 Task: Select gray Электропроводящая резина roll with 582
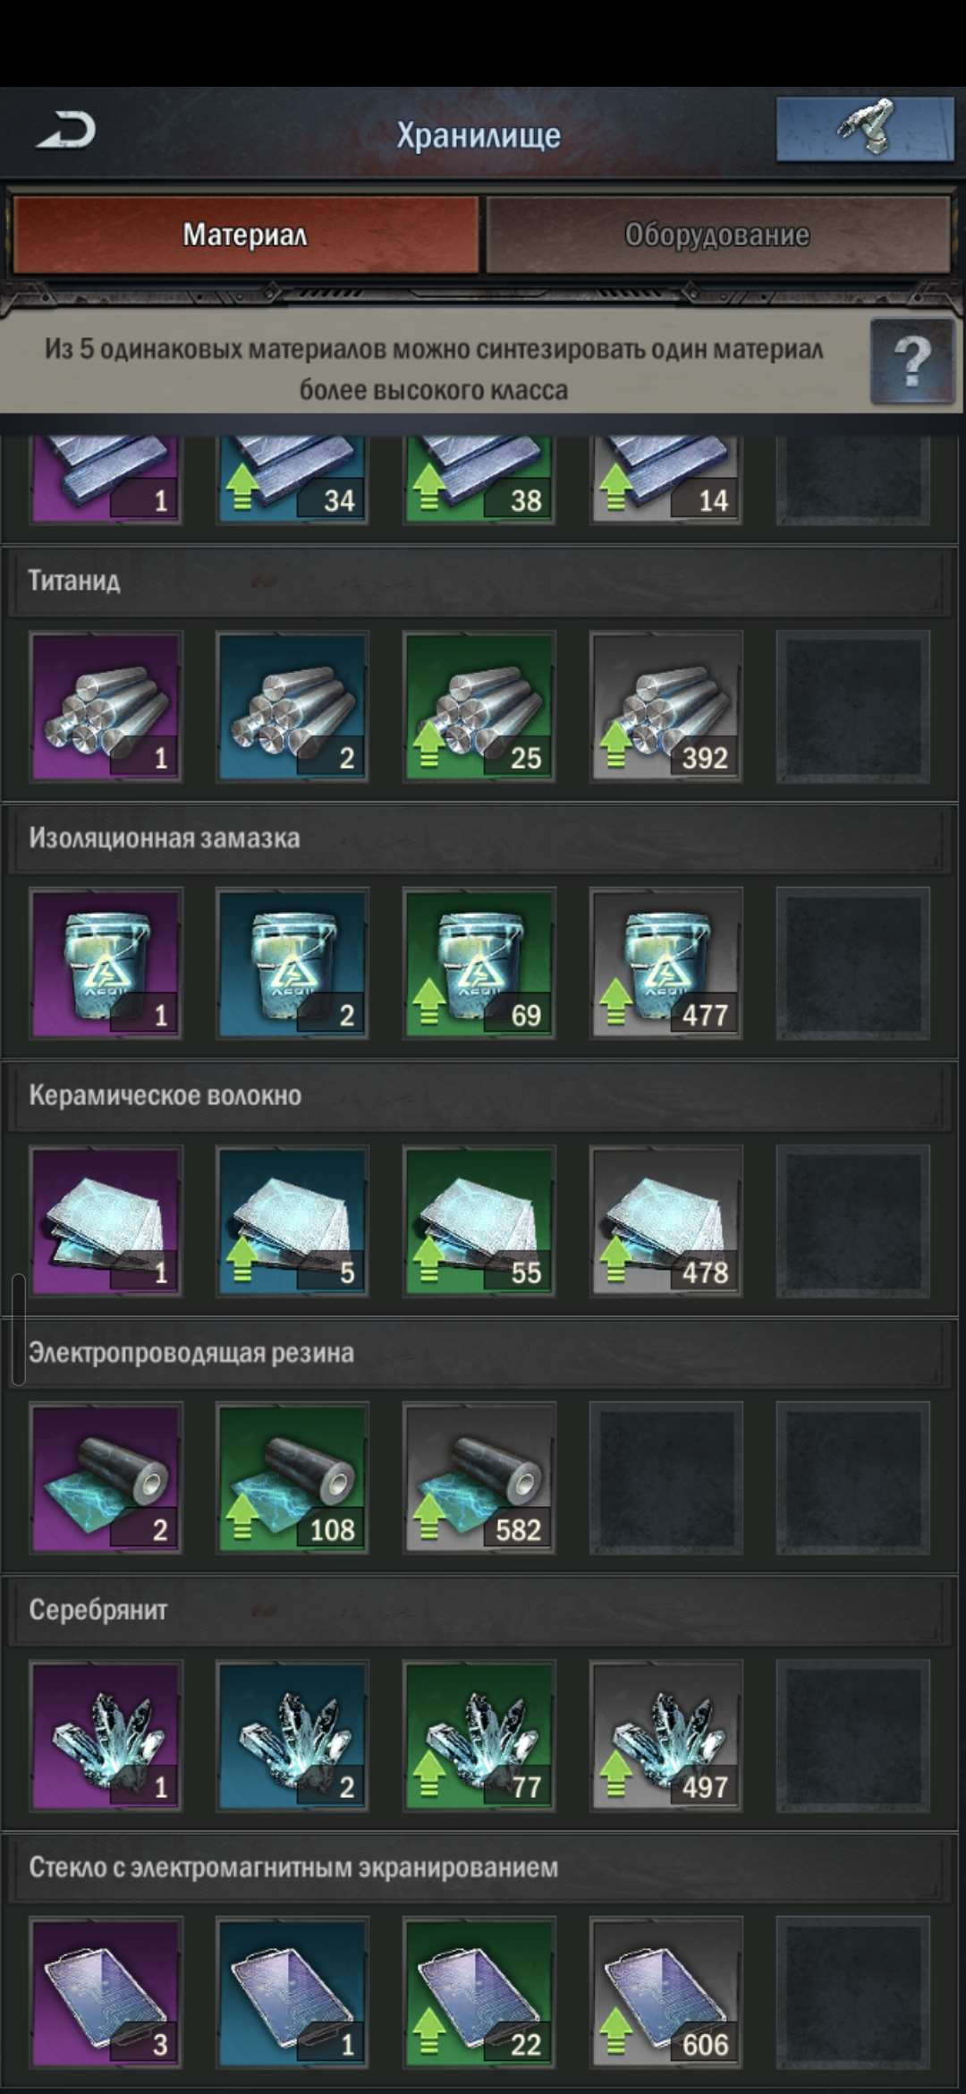pyautogui.click(x=479, y=1477)
